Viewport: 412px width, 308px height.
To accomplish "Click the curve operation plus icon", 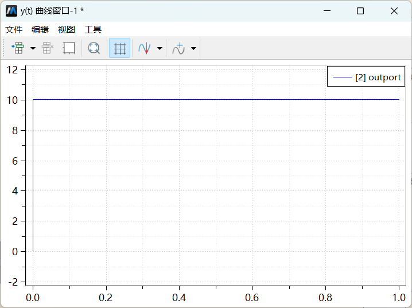I will point(178,48).
